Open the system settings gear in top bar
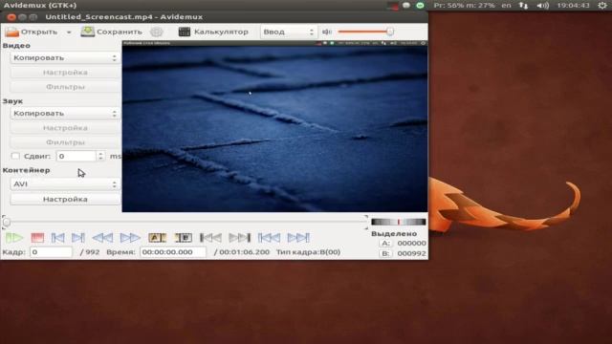Viewport: 612px width, 344px height. coord(602,5)
